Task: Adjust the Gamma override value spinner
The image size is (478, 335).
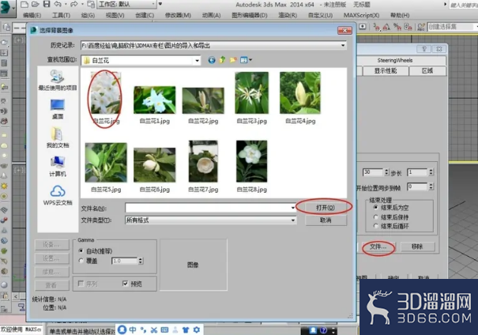Action: [x=141, y=261]
